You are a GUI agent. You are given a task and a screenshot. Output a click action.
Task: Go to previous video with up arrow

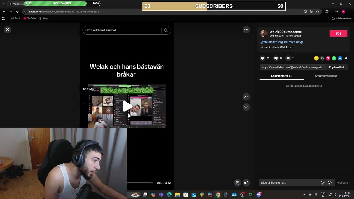tap(246, 97)
